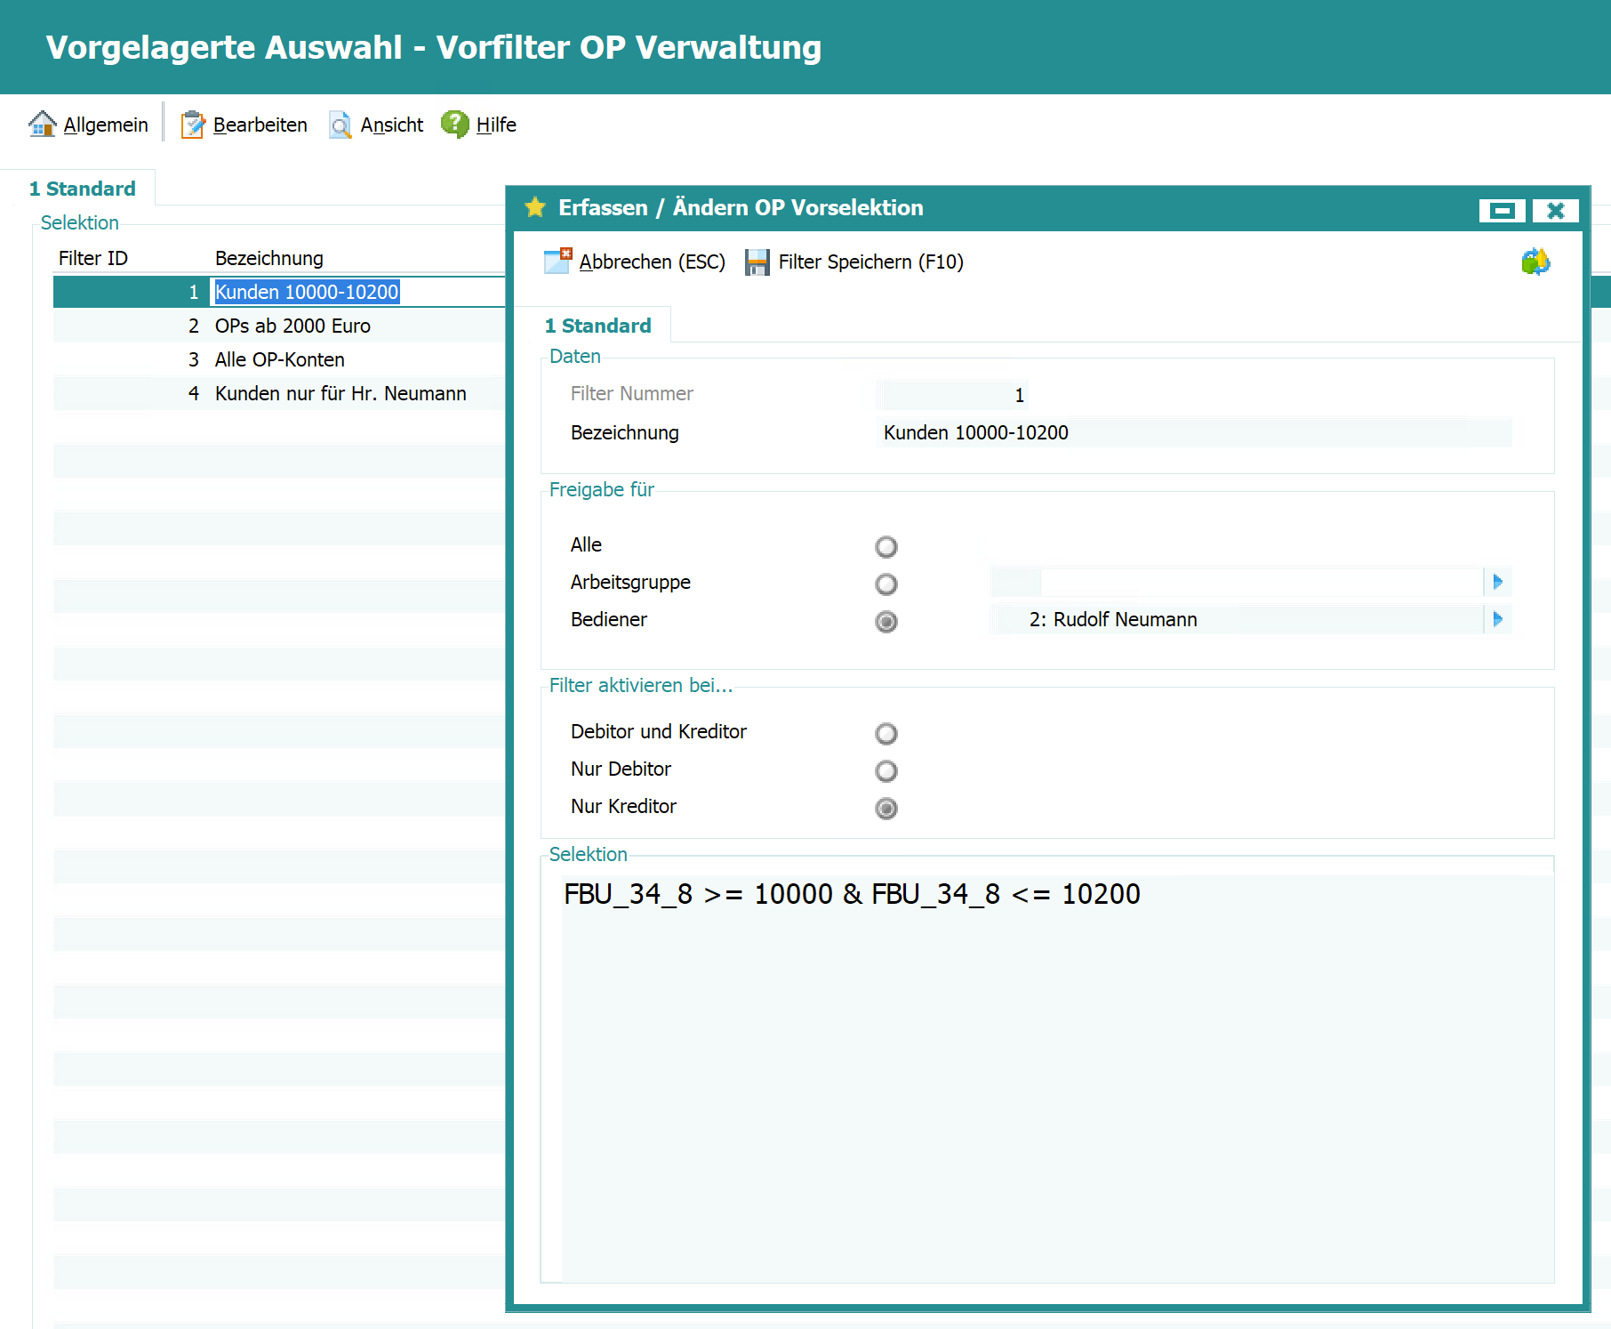Click the Bearbeiten notepad icon
The width and height of the screenshot is (1611, 1329).
193,125
